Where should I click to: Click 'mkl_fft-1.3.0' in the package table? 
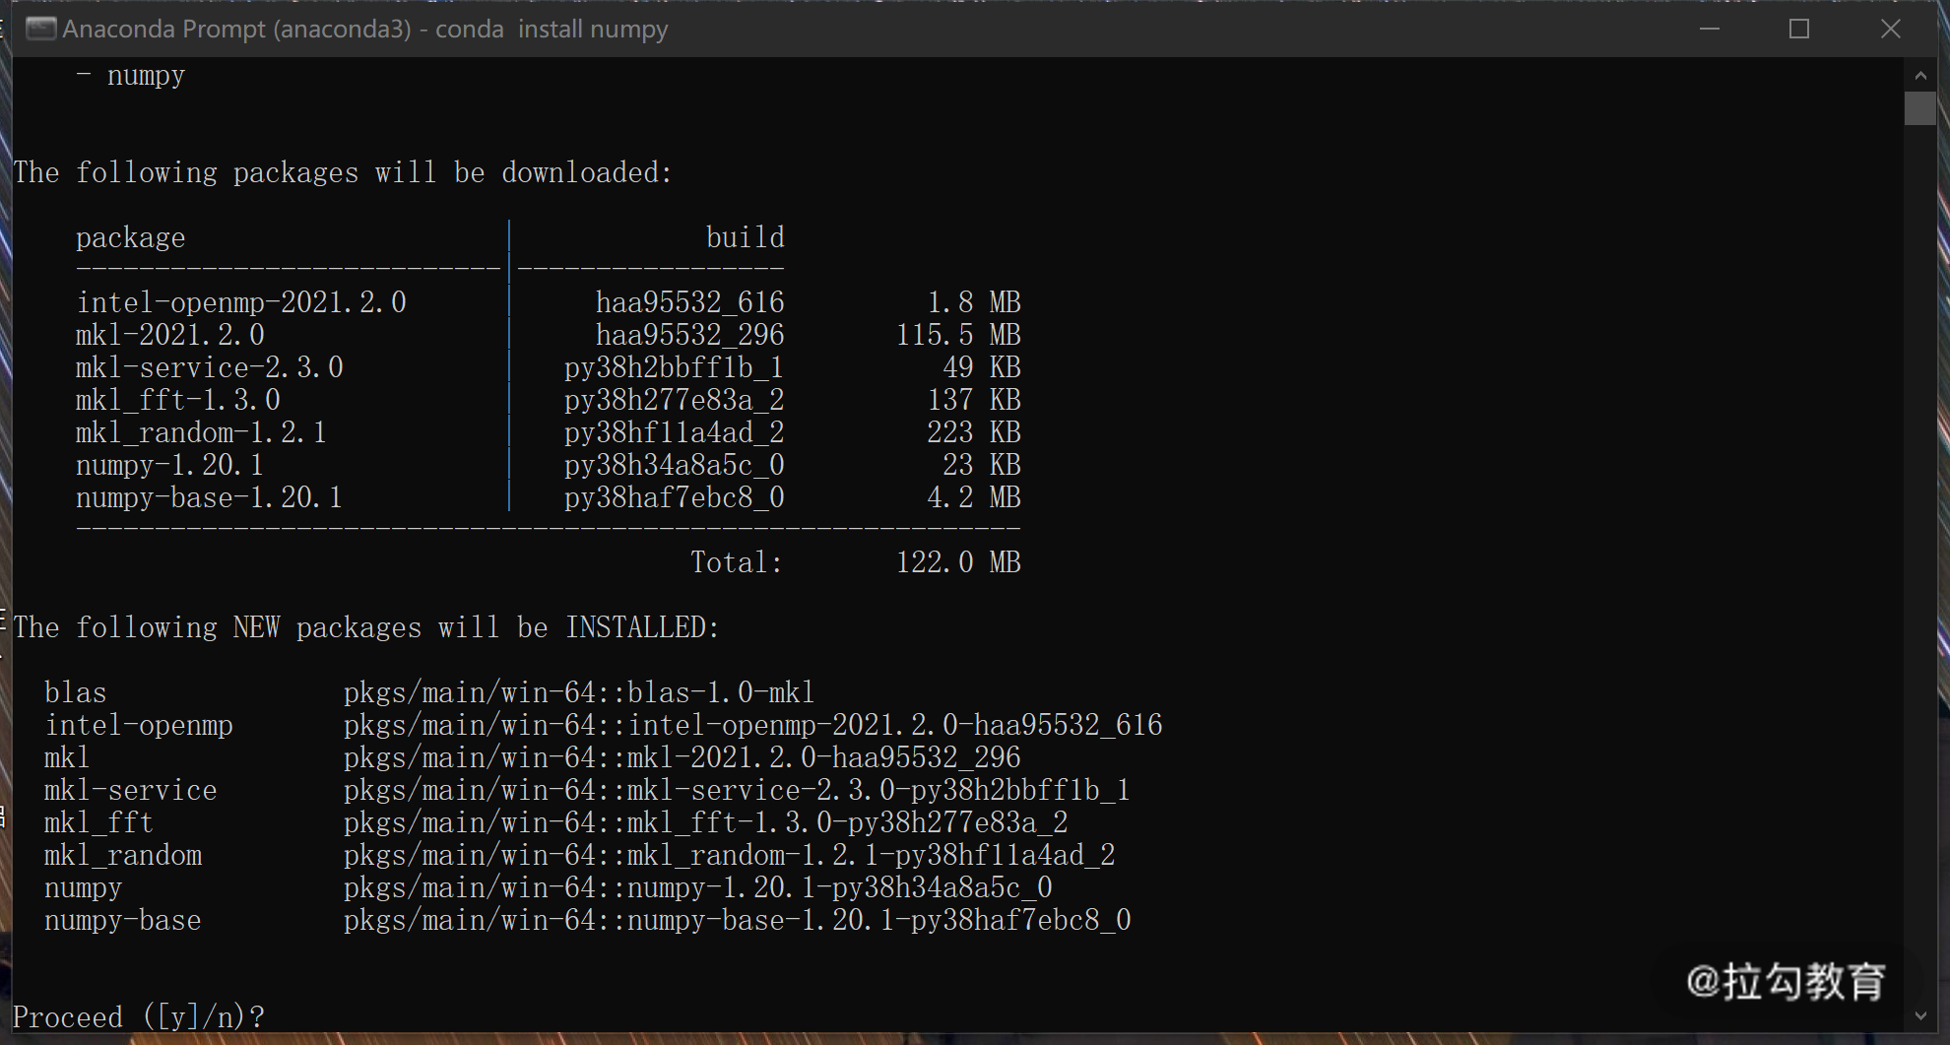pos(178,400)
